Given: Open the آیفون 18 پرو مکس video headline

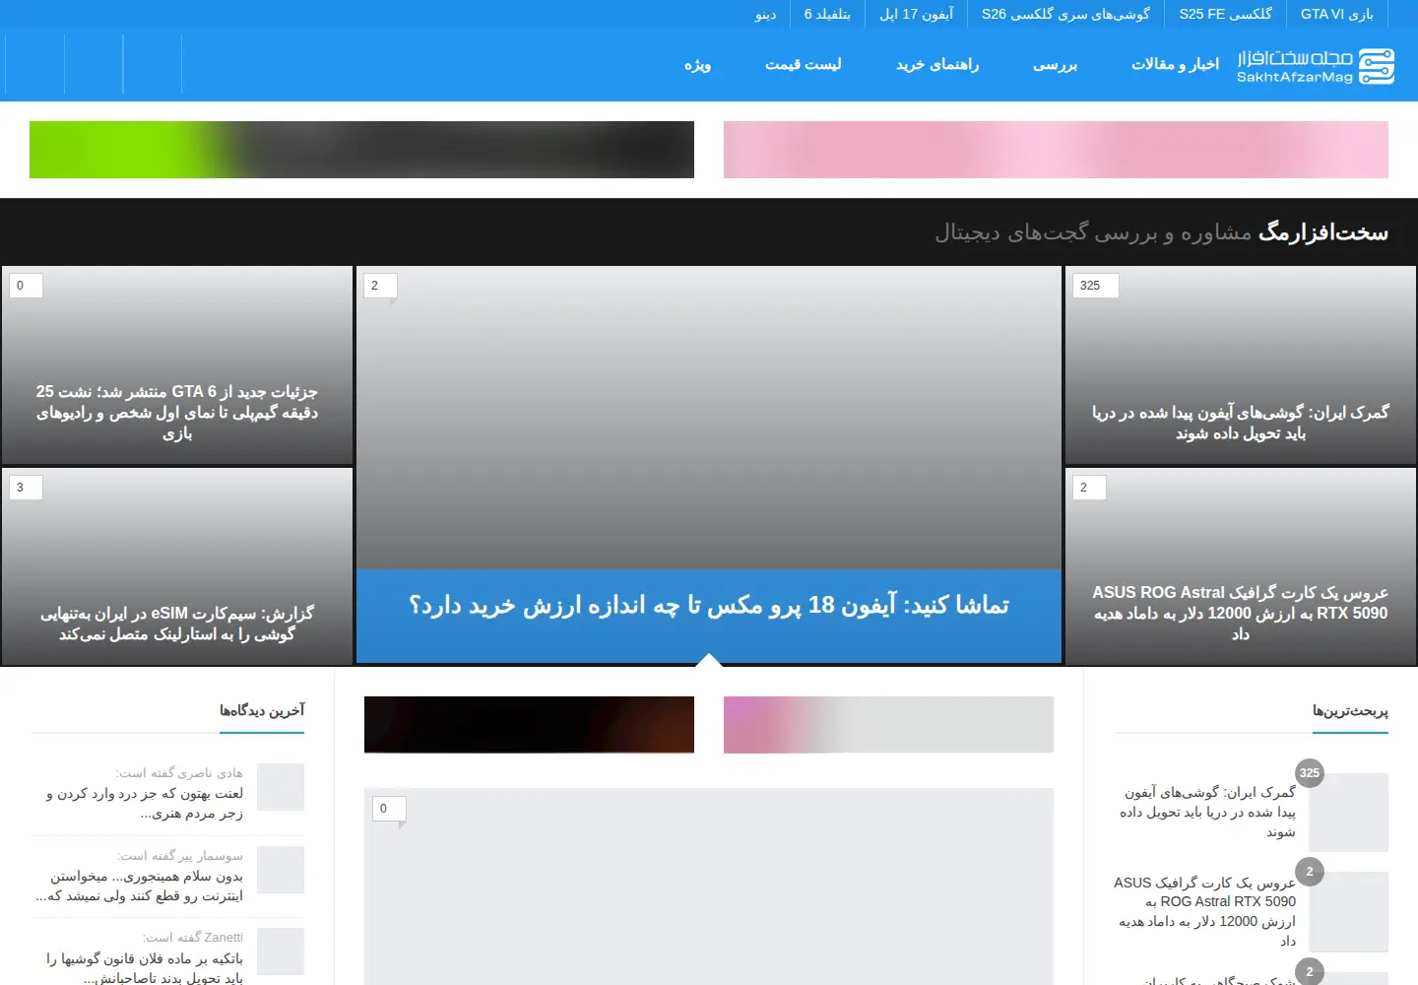Looking at the screenshot, I should pos(709,605).
